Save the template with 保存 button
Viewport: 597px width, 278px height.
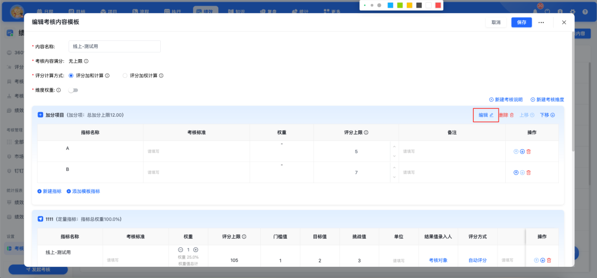click(x=522, y=23)
